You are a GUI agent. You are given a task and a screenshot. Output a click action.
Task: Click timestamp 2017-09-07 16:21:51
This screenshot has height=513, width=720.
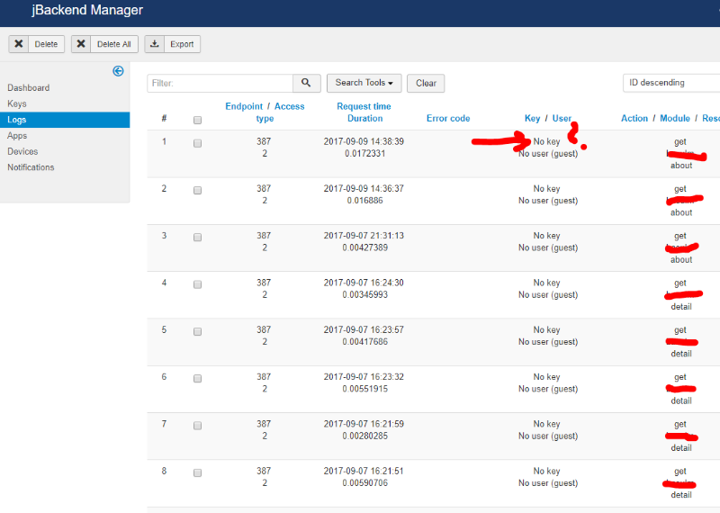coord(364,471)
